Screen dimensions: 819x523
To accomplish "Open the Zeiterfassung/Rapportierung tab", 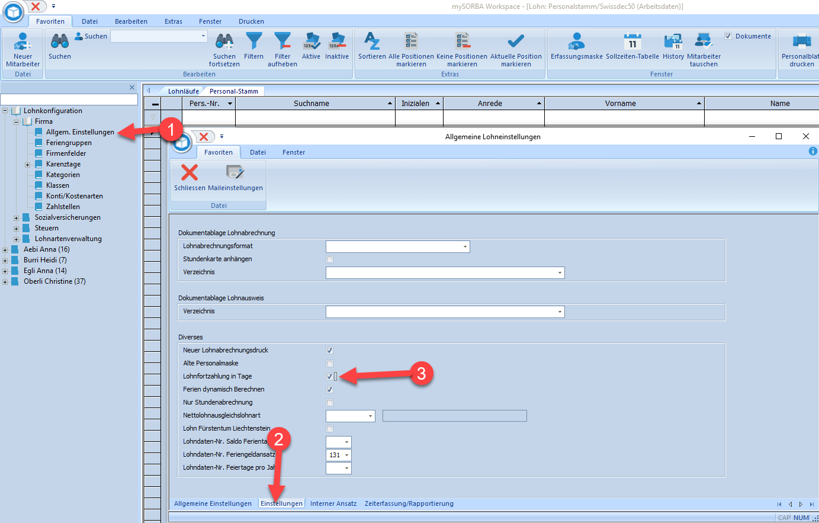I will click(409, 503).
